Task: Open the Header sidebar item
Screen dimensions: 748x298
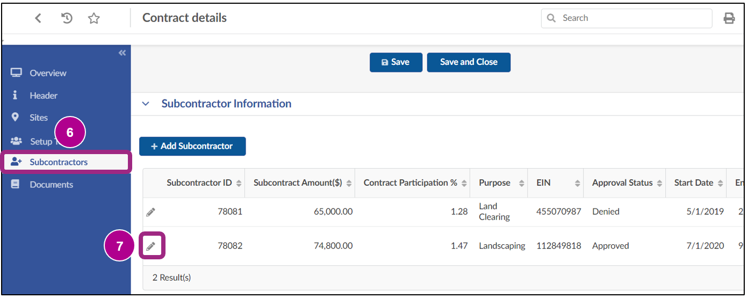Action: coord(66,96)
